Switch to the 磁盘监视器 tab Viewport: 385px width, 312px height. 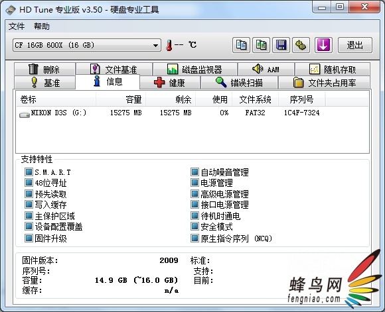(195, 70)
